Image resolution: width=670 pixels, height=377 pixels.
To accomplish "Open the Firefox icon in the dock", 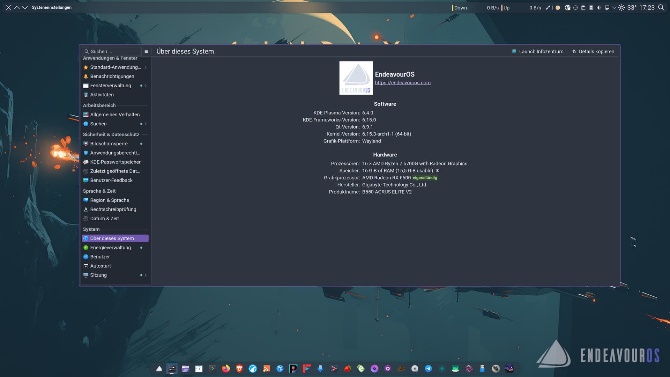I will pos(226,369).
